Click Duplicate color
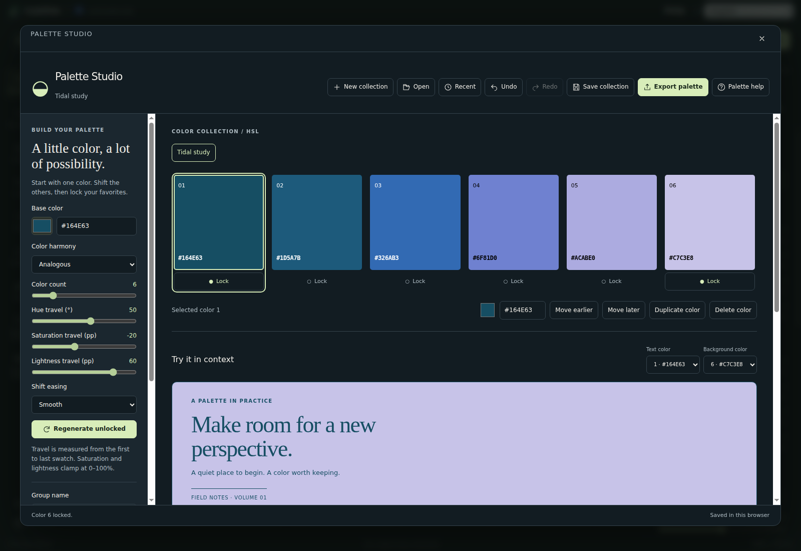This screenshot has height=551, width=801. pos(677,310)
